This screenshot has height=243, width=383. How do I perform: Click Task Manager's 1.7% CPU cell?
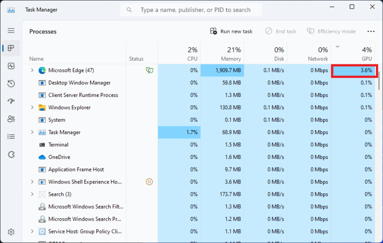click(179, 132)
